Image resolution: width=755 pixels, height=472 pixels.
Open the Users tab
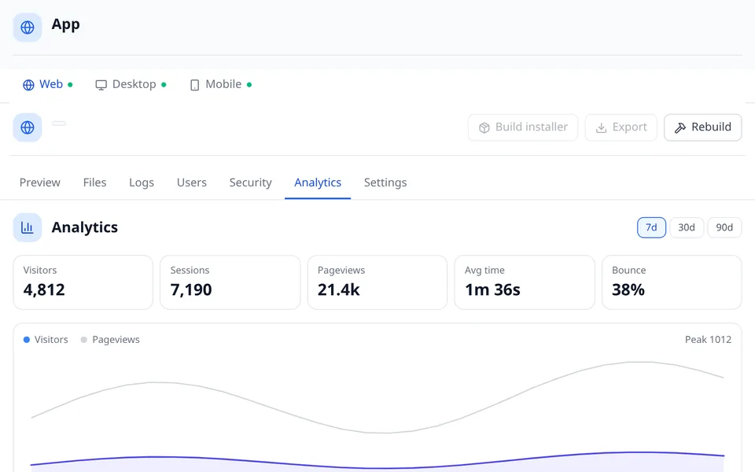(x=192, y=183)
